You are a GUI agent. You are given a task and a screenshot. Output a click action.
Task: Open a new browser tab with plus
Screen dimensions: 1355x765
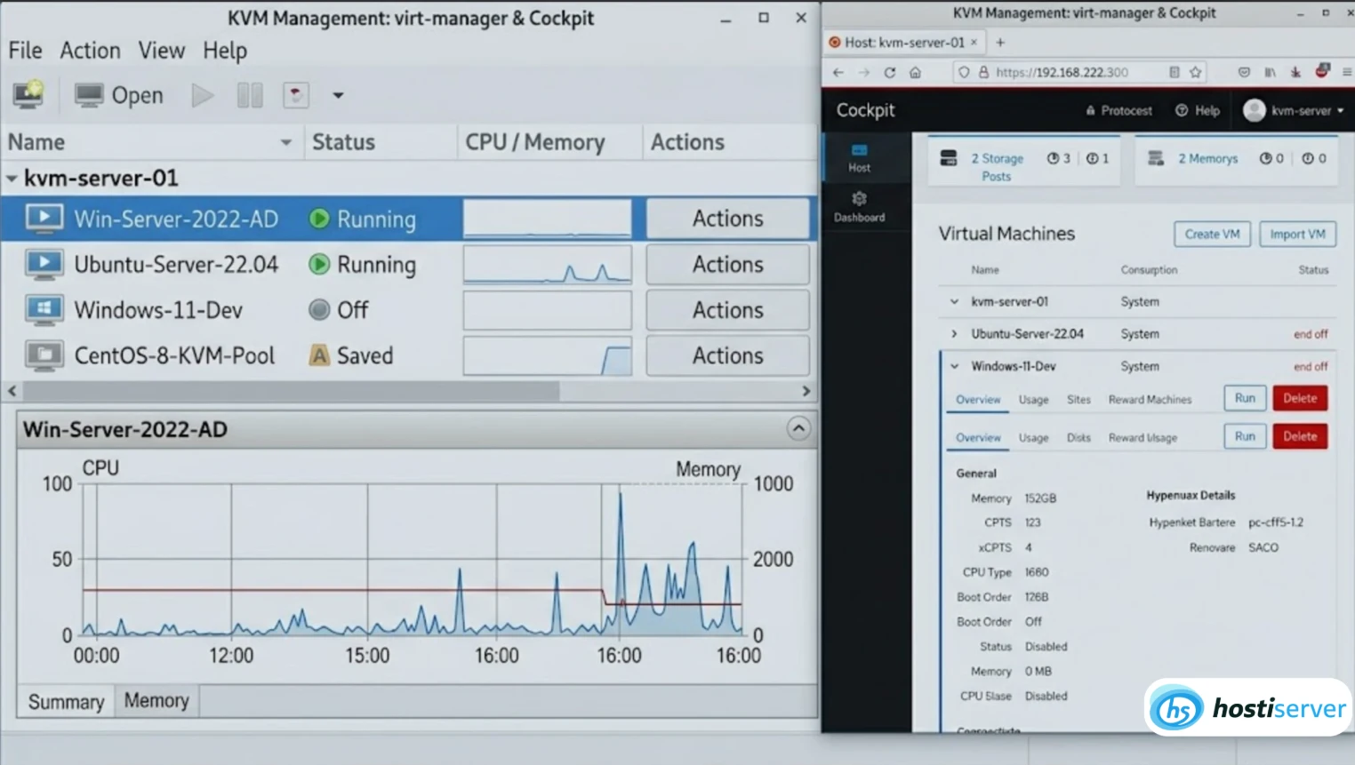click(1000, 42)
